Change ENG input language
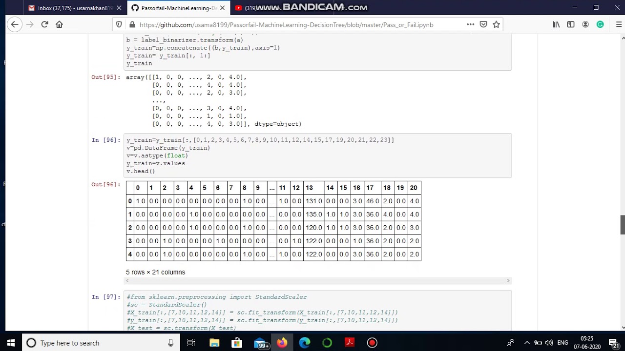Viewport: 625px width, 351px height. [562, 343]
